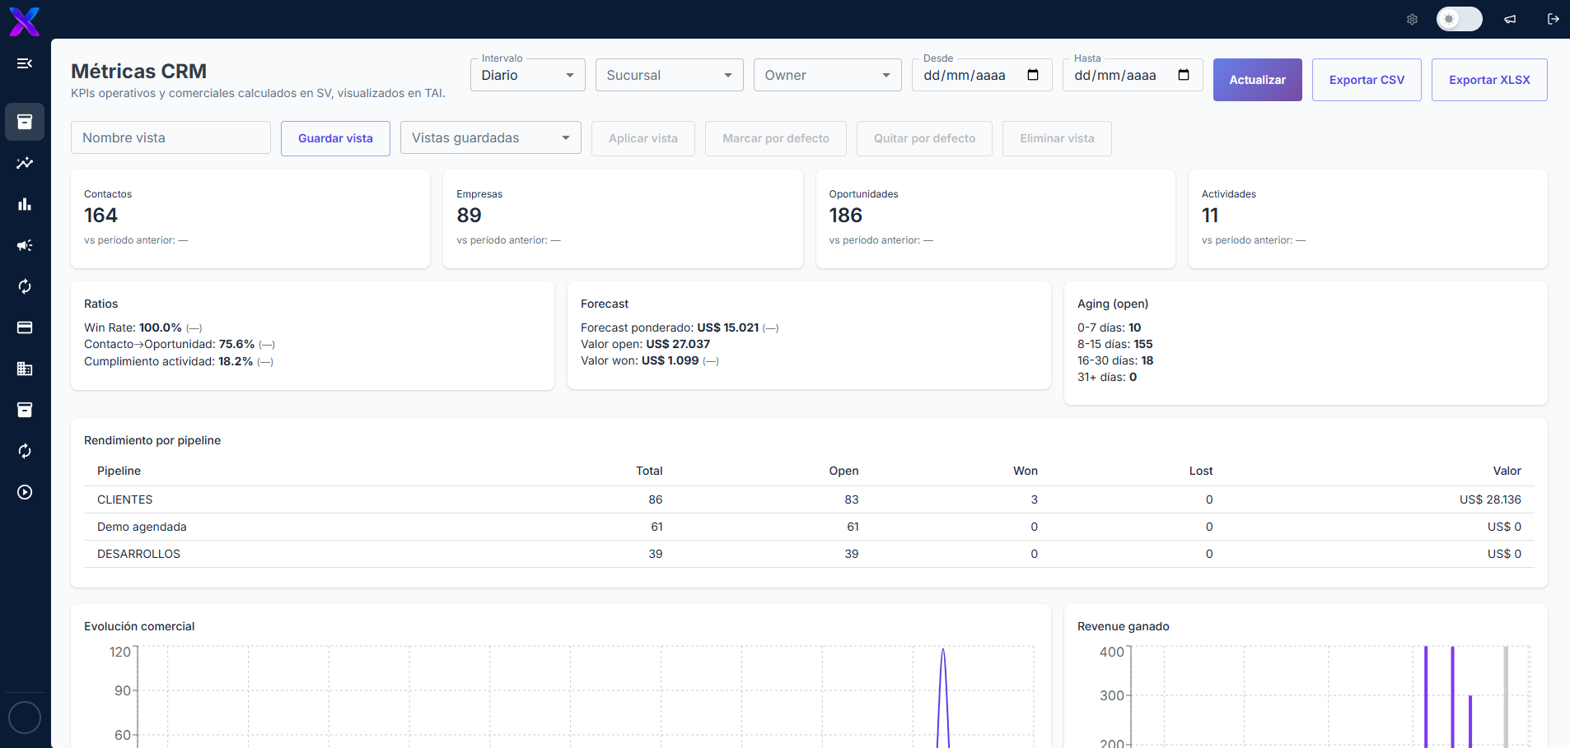Image resolution: width=1570 pixels, height=748 pixels.
Task: Open the filled megaphone icon in the sidebar
Action: click(x=25, y=245)
